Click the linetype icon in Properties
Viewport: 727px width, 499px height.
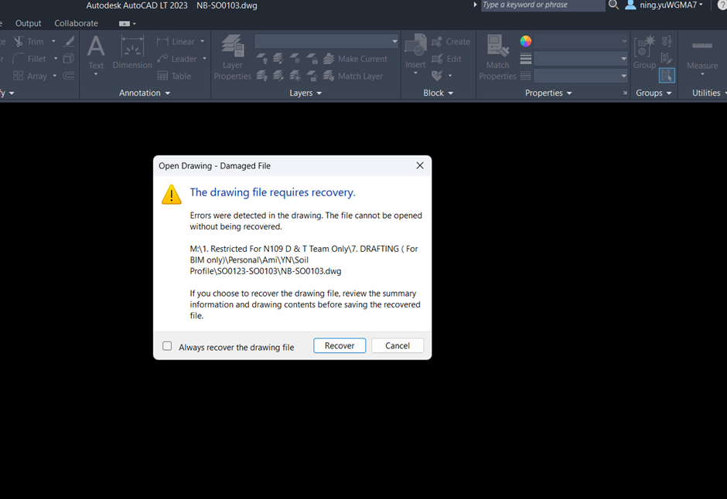tap(525, 76)
